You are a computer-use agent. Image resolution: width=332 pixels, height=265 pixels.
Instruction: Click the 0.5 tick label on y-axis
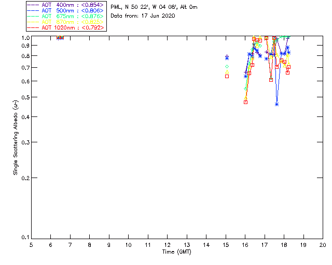click(25, 97)
